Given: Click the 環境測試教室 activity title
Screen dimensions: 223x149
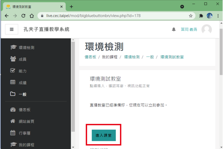Looking at the screenshot, I should (105, 79).
